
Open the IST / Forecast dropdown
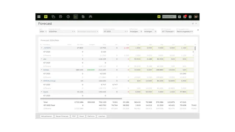168,32
